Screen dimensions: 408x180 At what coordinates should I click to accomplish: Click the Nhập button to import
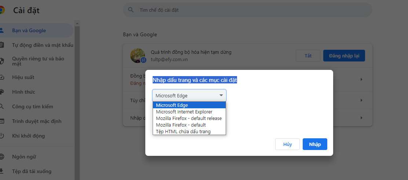point(315,144)
